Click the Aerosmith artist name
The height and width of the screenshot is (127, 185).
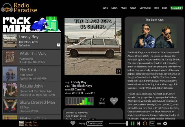click(x=26, y=58)
